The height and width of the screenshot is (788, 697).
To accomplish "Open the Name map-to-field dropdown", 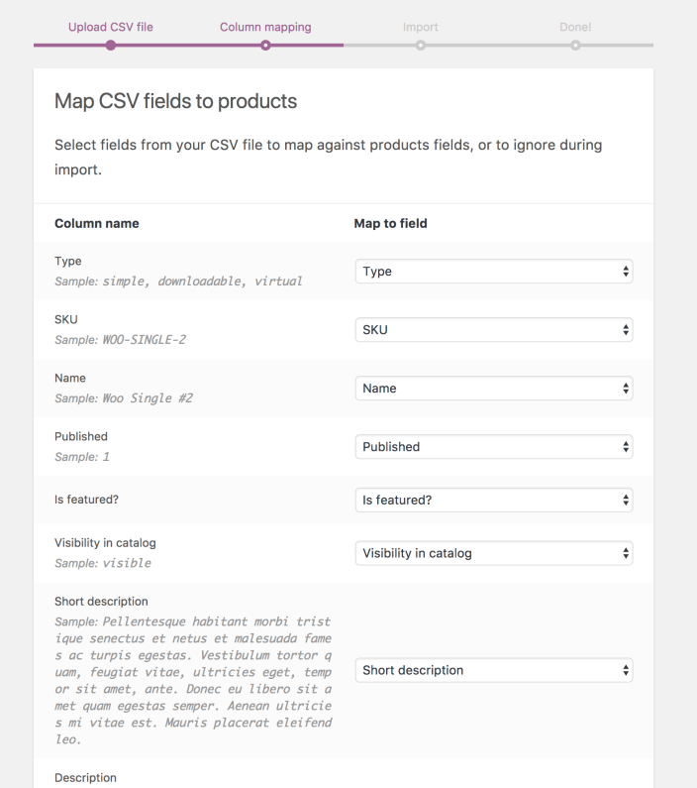I will tap(493, 389).
